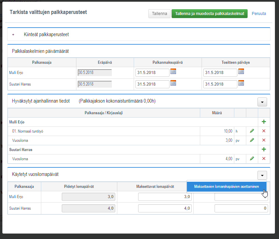Click the Palkkajakson kokonaistuntimäärä 0,00h text

[x=117, y=101]
